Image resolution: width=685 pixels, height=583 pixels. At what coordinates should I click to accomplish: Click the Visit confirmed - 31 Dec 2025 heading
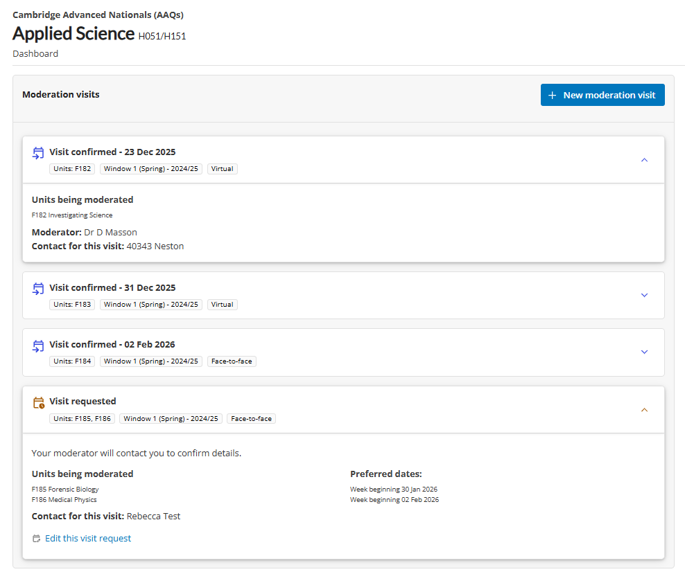point(112,287)
